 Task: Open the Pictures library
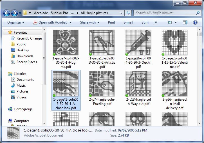tap(23, 91)
